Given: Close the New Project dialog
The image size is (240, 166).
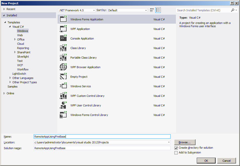Looking at the screenshot, I should pos(236,3).
